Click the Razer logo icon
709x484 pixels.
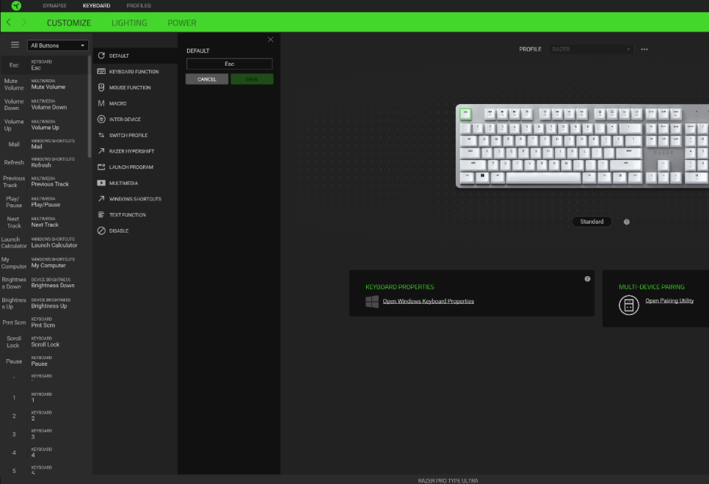tap(15, 5)
